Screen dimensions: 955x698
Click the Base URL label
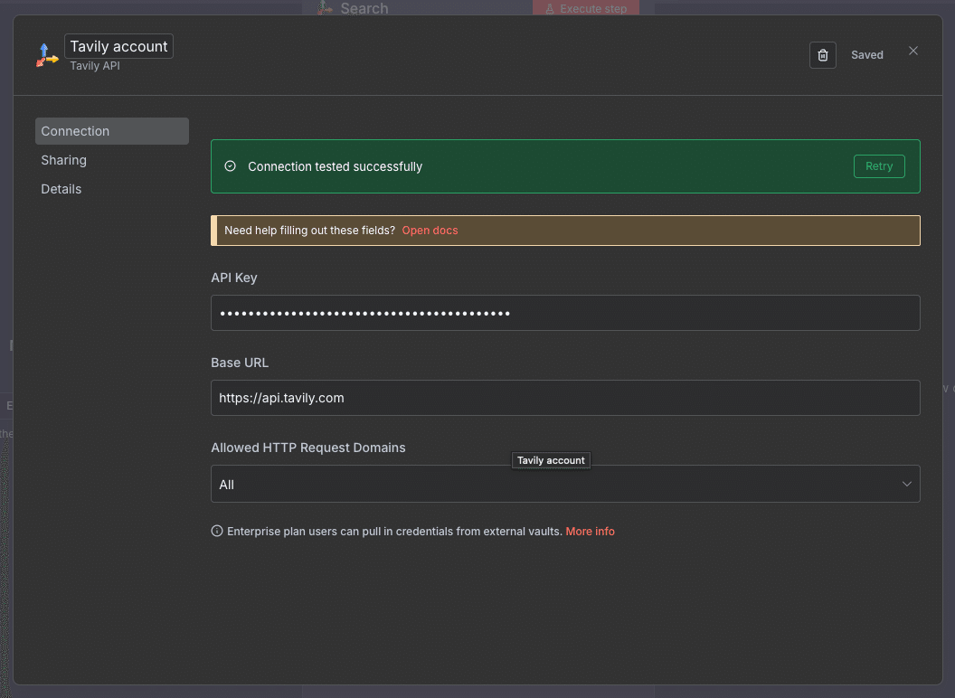pyautogui.click(x=240, y=363)
